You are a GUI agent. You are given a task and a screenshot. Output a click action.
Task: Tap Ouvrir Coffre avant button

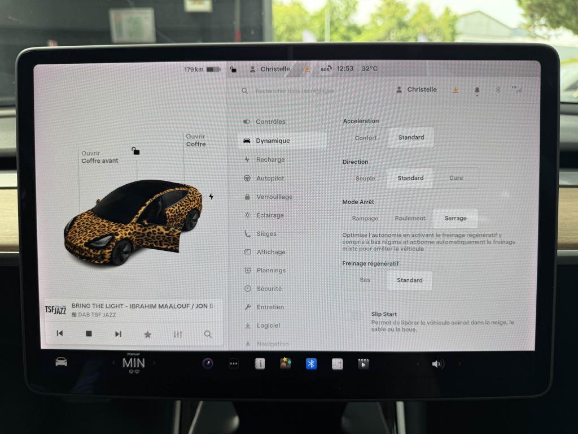pos(99,157)
